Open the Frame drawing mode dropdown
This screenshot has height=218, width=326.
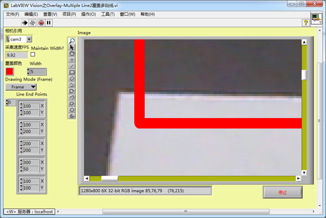click(21, 87)
